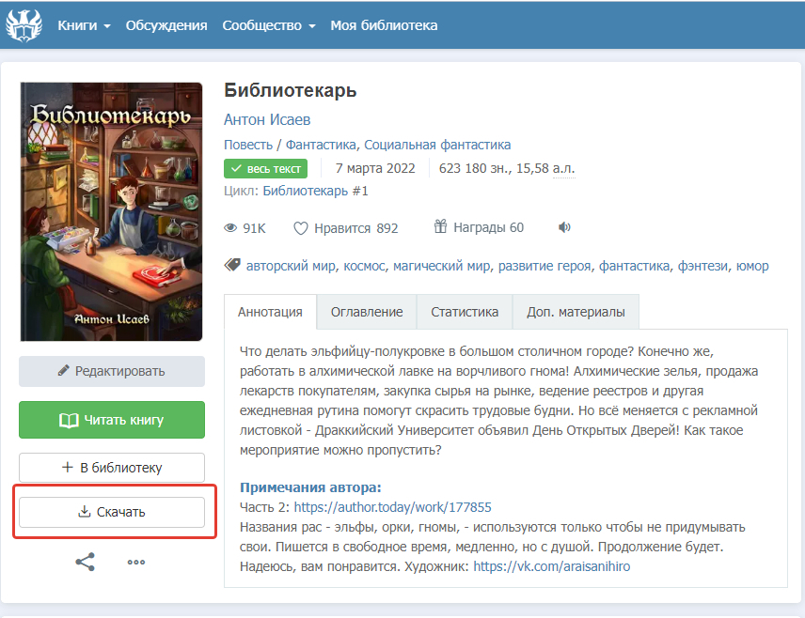Go to Моя библиотека
The image size is (805, 618).
click(384, 25)
